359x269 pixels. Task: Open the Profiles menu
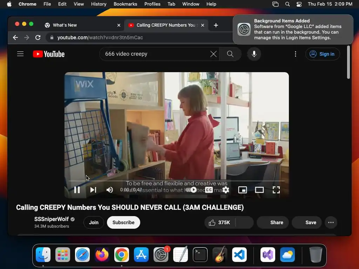152,4
